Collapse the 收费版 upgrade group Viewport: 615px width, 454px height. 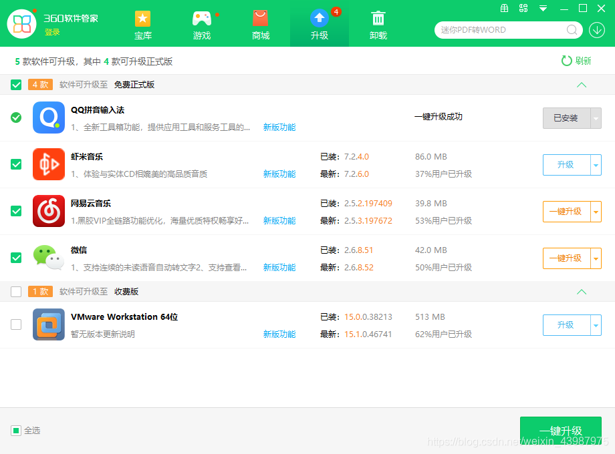[x=582, y=292]
